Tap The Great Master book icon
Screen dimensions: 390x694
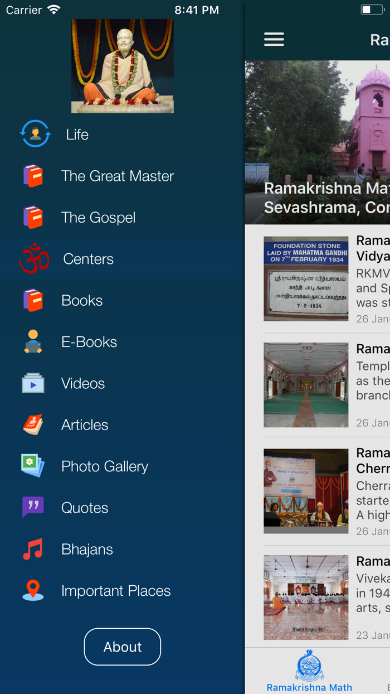point(33,176)
